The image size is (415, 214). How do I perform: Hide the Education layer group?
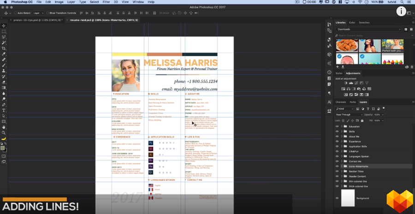point(337,126)
